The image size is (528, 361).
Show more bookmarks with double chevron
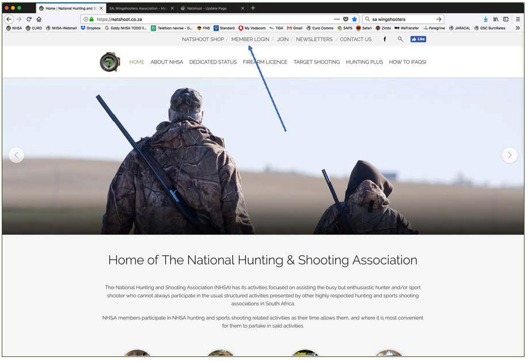click(518, 28)
